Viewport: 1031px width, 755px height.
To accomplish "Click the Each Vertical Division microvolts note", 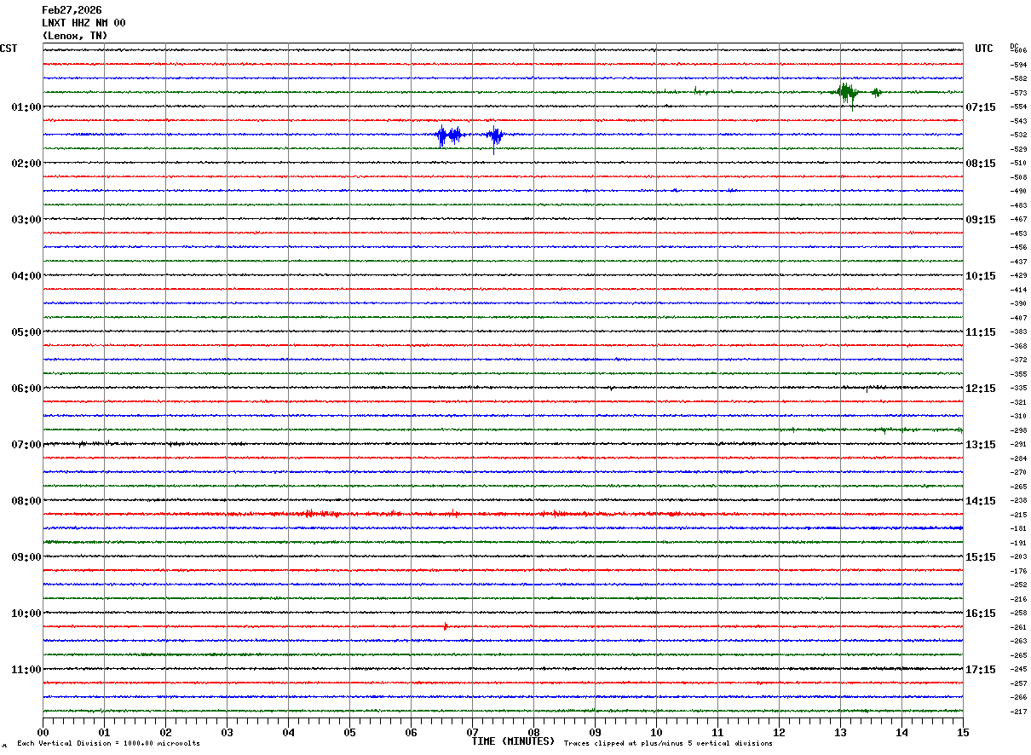I will [x=108, y=743].
